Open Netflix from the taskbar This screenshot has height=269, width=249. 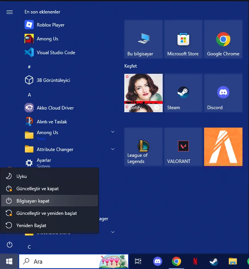(195, 261)
